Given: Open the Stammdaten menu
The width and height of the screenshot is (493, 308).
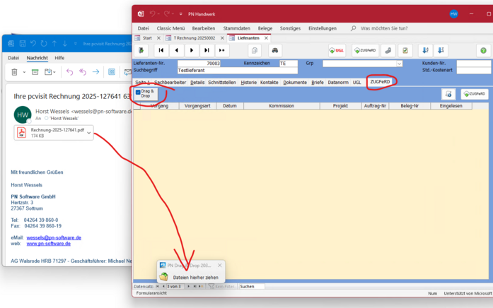Looking at the screenshot, I should [x=237, y=28].
